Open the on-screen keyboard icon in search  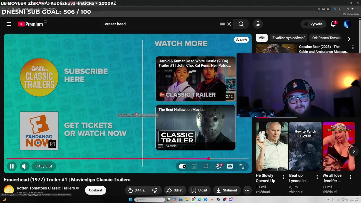coord(223,24)
